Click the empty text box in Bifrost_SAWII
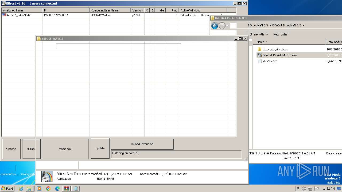Screen dimensions: 342x192 (118, 46)
